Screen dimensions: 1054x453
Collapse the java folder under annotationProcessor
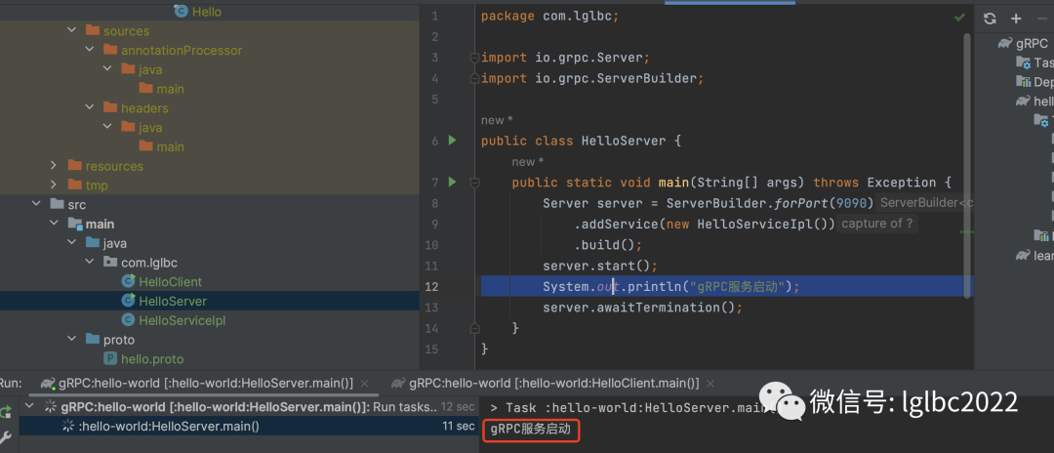[107, 69]
